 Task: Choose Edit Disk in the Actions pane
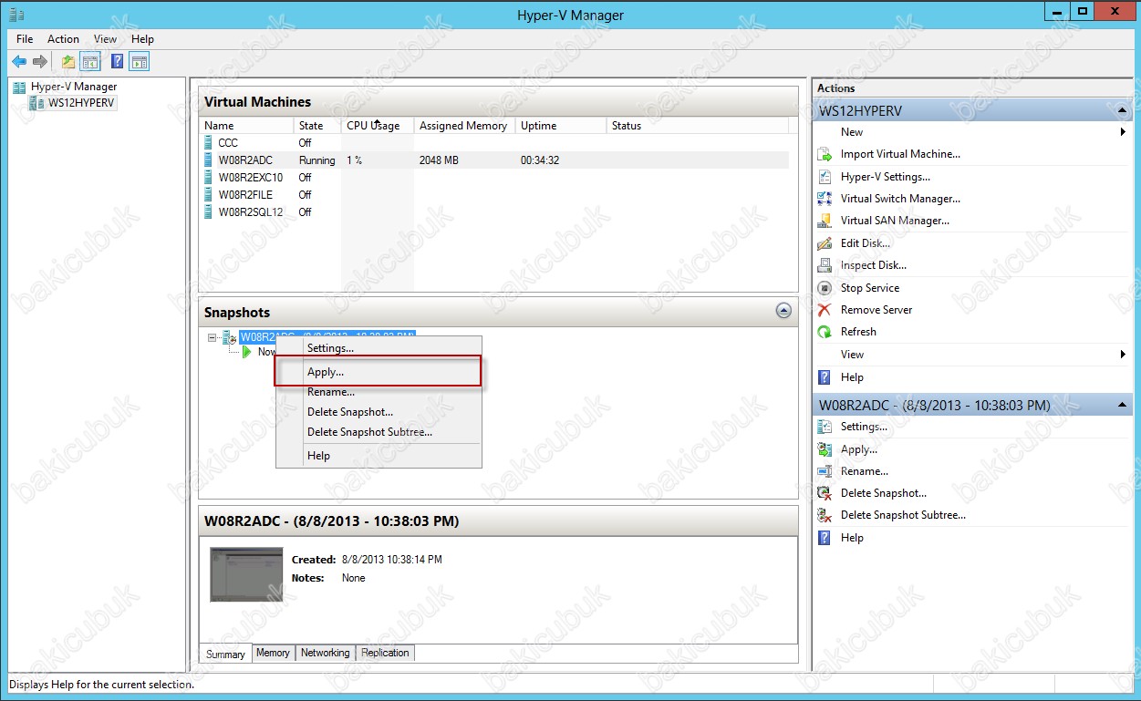[x=866, y=243]
